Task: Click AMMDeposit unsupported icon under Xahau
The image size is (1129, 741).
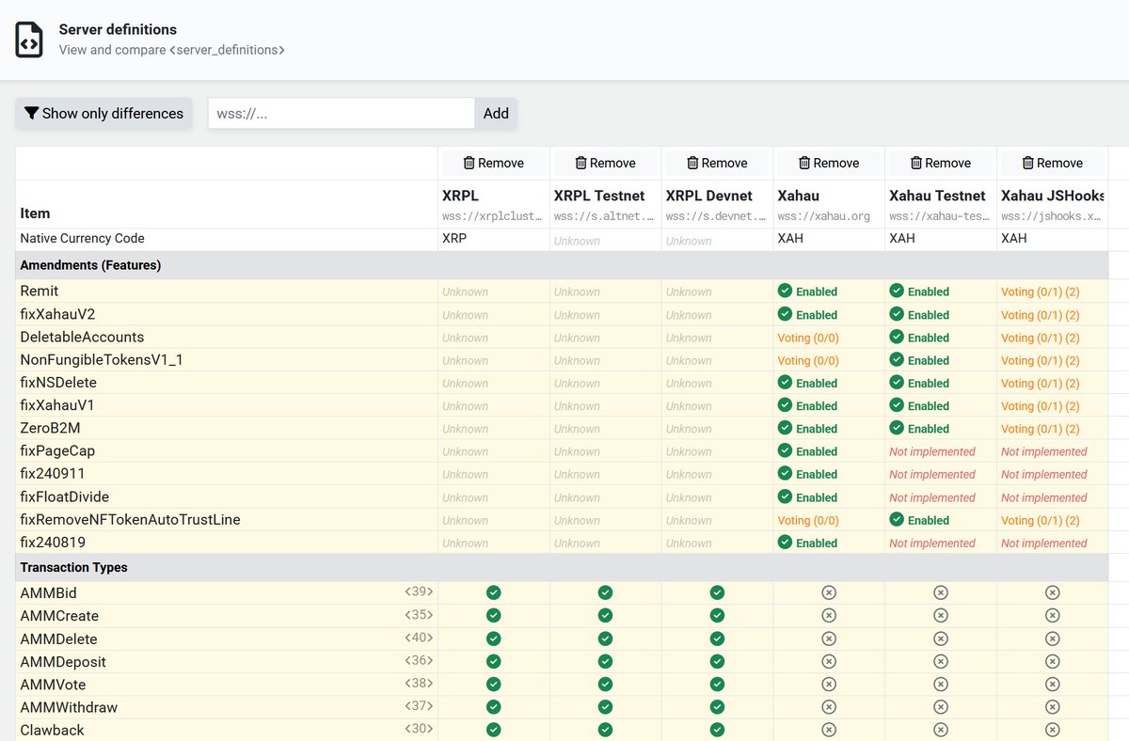Action: (829, 661)
